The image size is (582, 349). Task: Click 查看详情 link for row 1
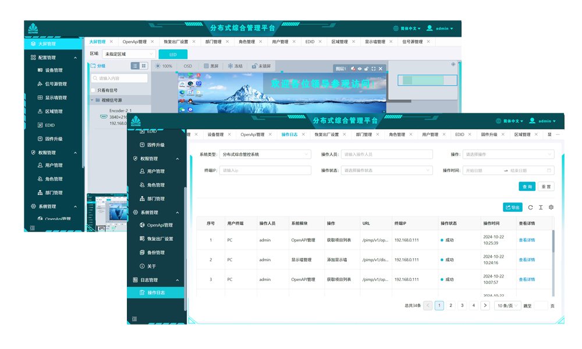527,240
